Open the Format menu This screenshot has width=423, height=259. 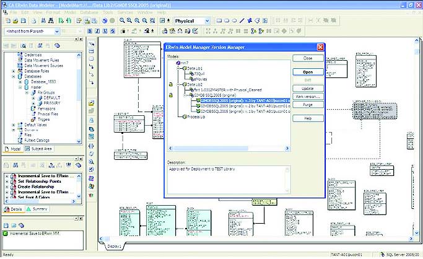pyautogui.click(x=53, y=12)
